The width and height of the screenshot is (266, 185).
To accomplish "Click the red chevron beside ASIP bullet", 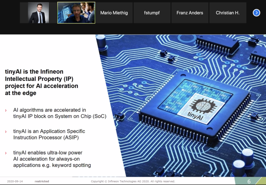I will [x=6, y=132].
